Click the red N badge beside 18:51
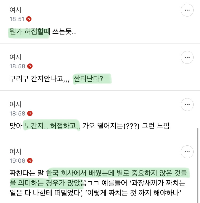 coord(29,19)
